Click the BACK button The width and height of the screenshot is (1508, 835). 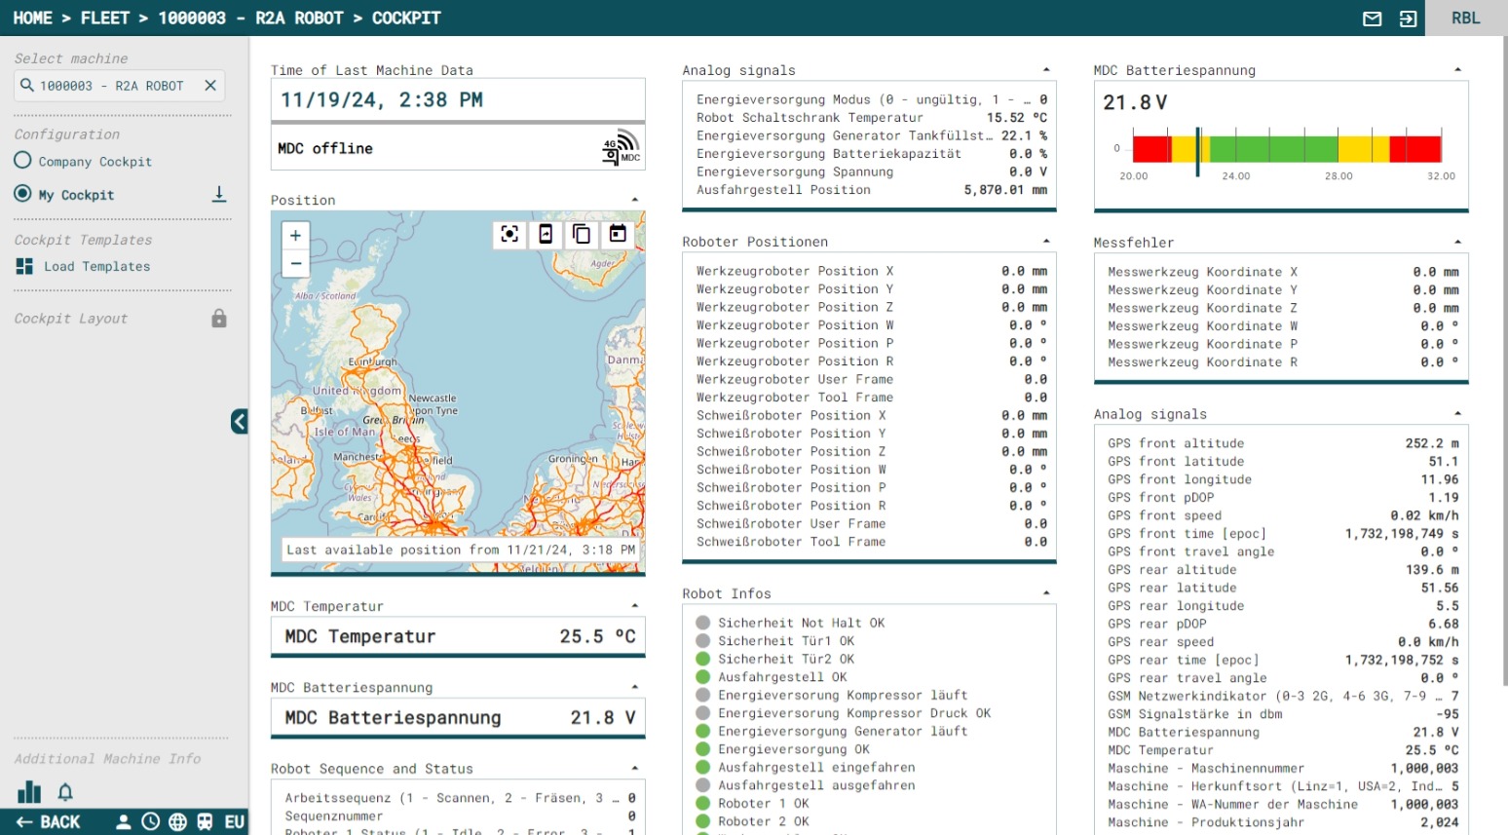coord(49,822)
